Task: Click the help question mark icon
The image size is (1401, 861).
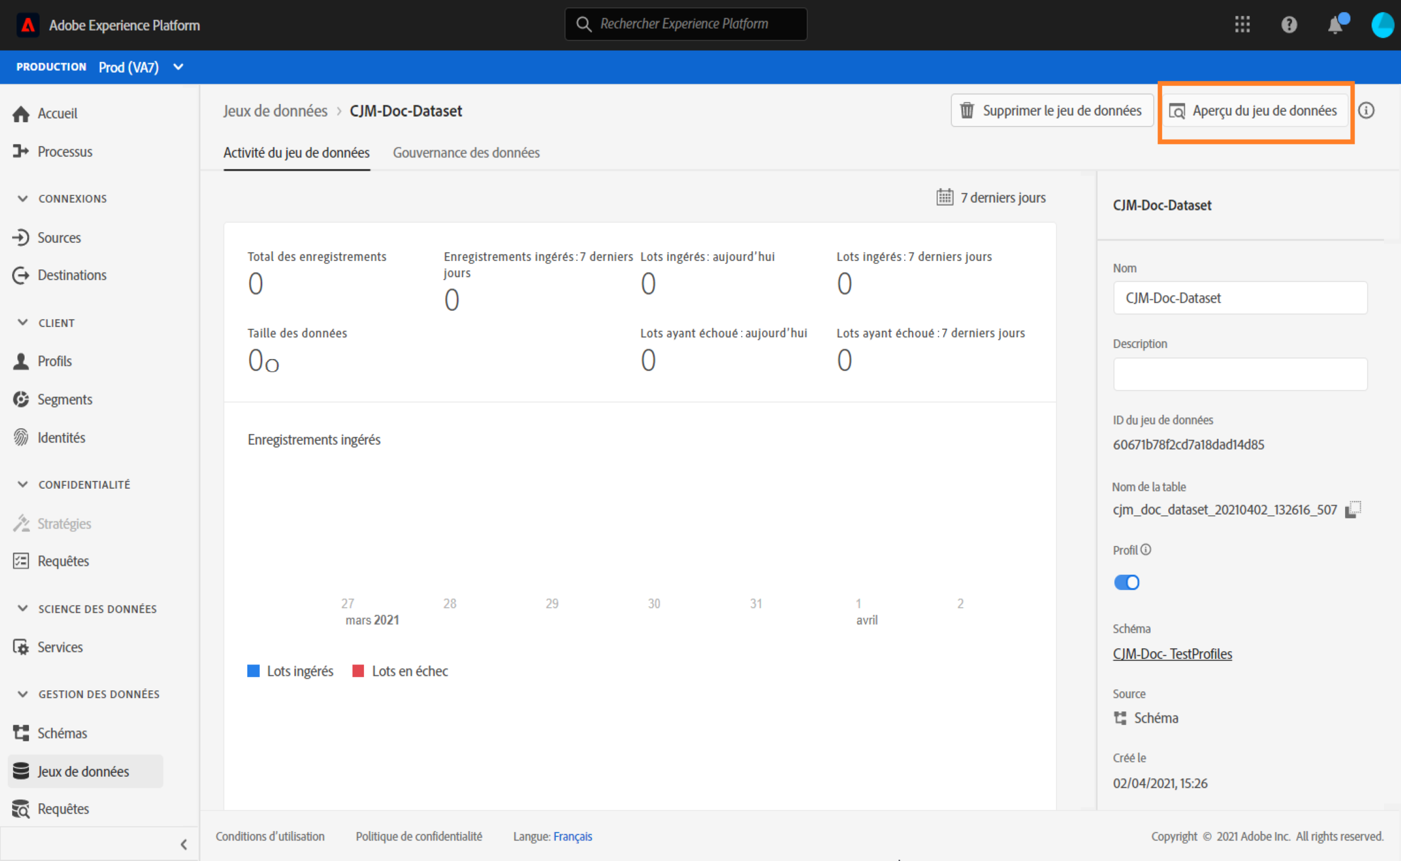Action: (1289, 25)
